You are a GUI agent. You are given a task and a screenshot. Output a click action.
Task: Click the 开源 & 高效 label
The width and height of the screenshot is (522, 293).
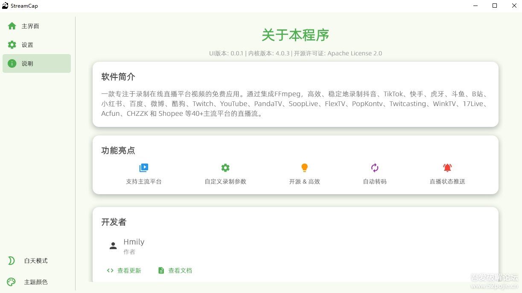coord(304,181)
